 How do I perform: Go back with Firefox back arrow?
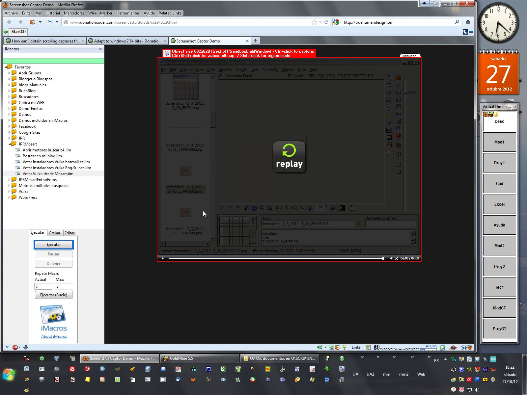(9, 22)
